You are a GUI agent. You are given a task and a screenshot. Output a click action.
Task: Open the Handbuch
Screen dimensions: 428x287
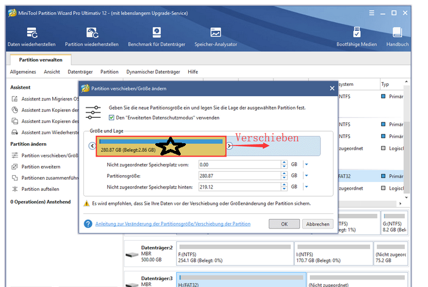click(x=397, y=37)
